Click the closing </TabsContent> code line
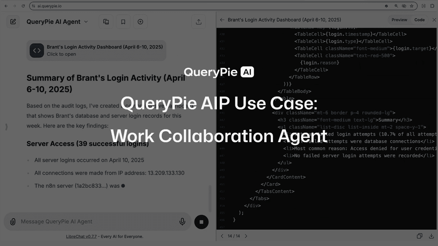438x246 pixels. (x=275, y=191)
